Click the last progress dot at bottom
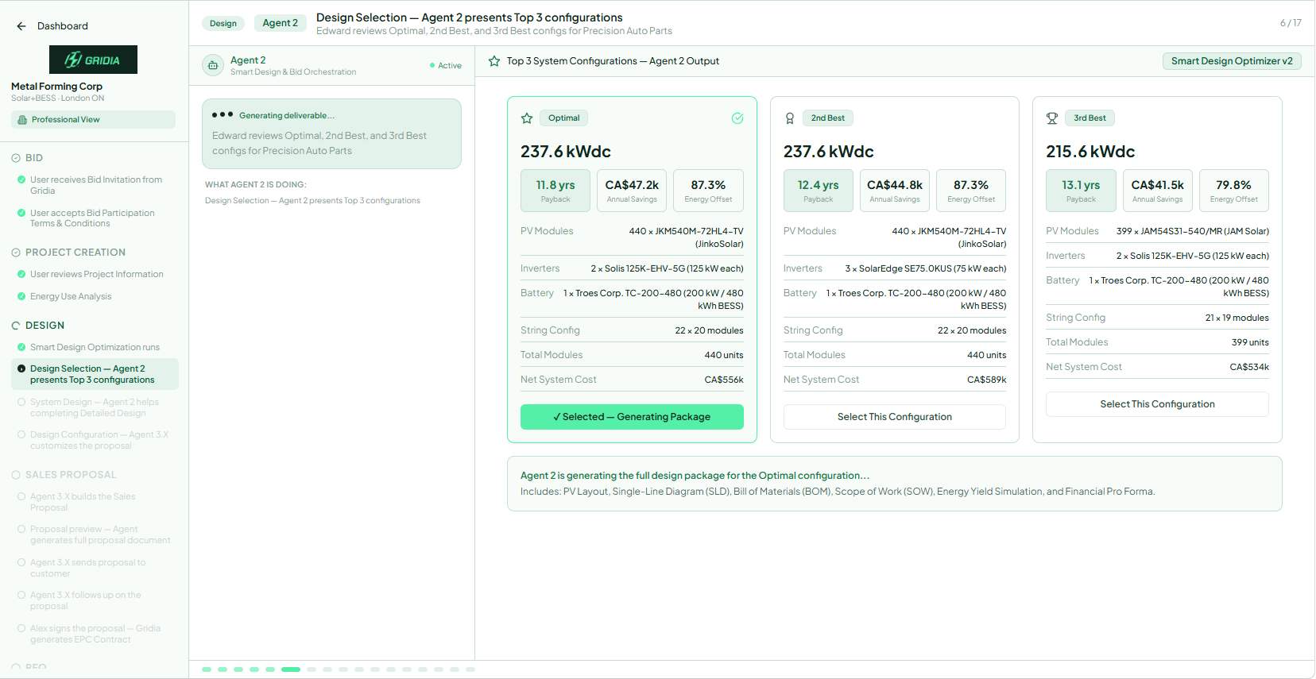Screen dimensions: 1316x679 click(470, 669)
